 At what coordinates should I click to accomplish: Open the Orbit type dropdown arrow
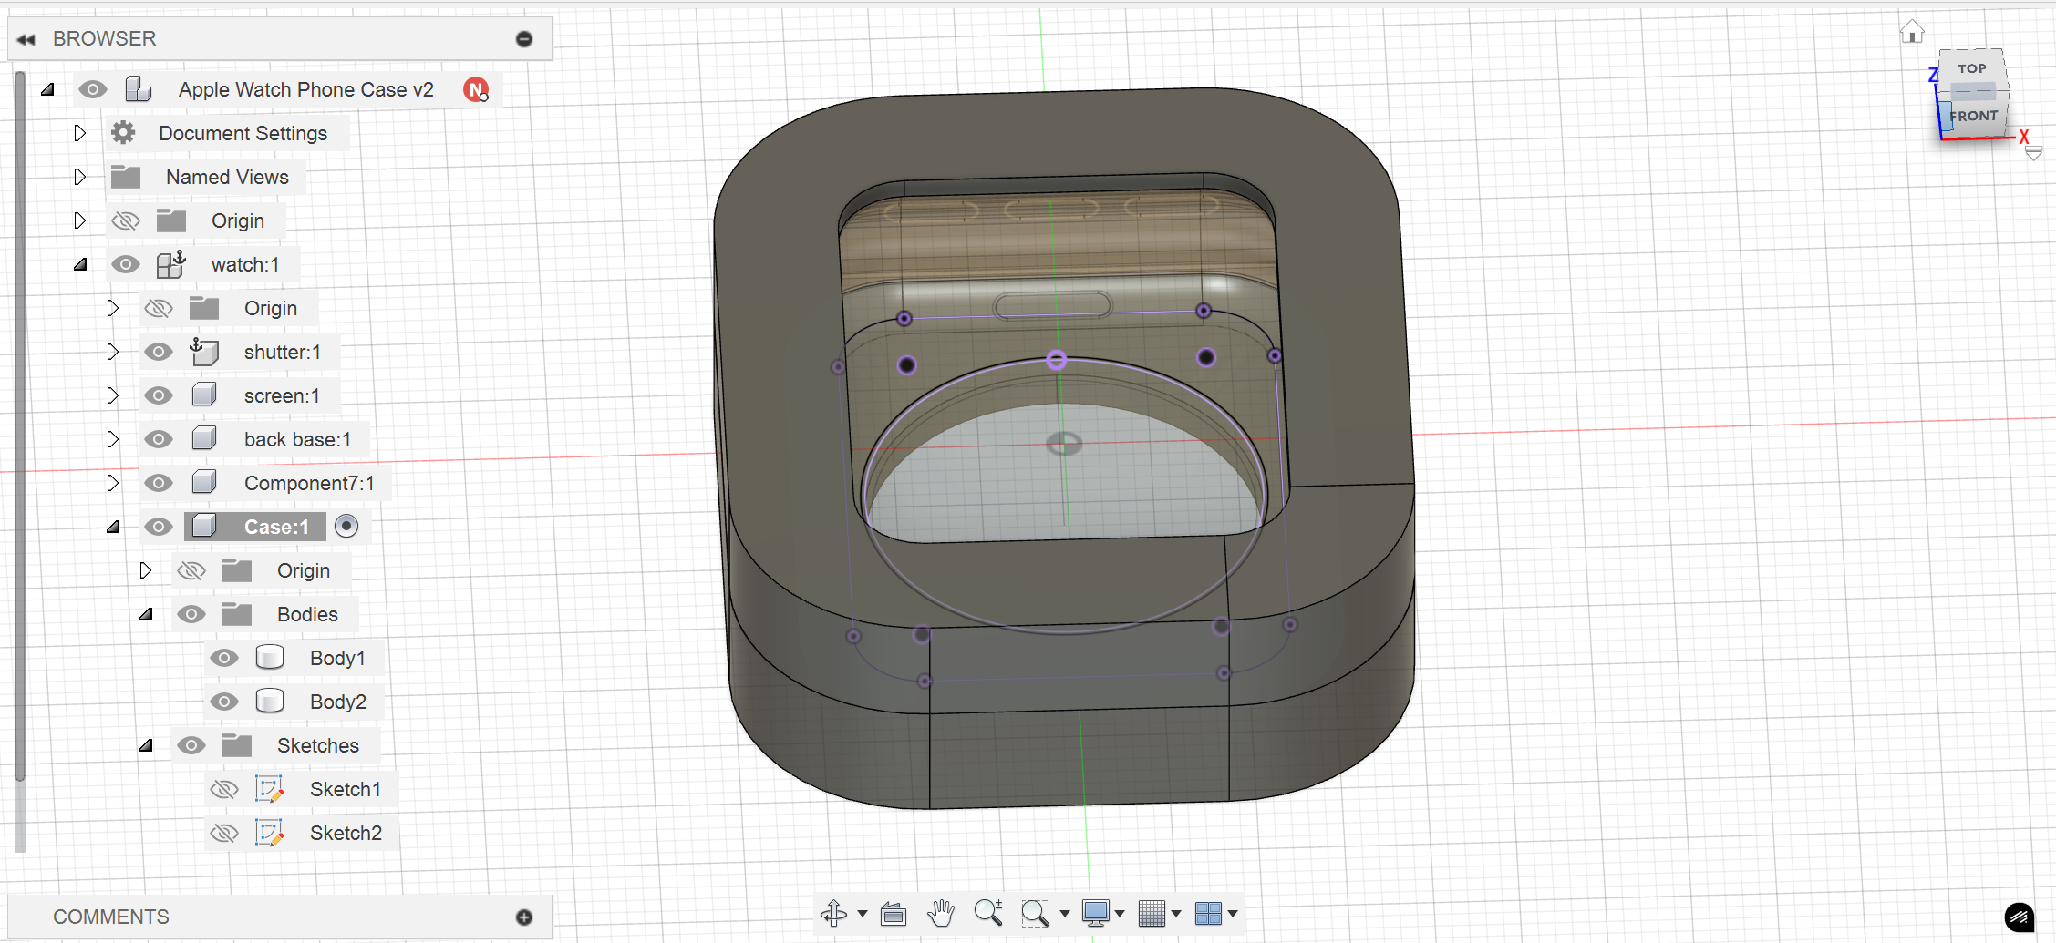(863, 913)
